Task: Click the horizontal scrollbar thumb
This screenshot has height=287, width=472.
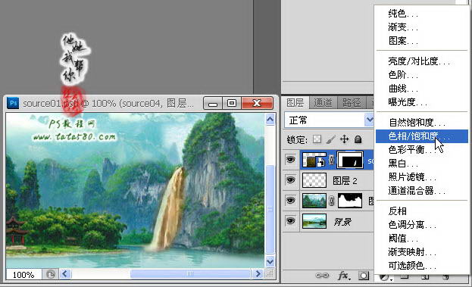Action: coord(190,274)
